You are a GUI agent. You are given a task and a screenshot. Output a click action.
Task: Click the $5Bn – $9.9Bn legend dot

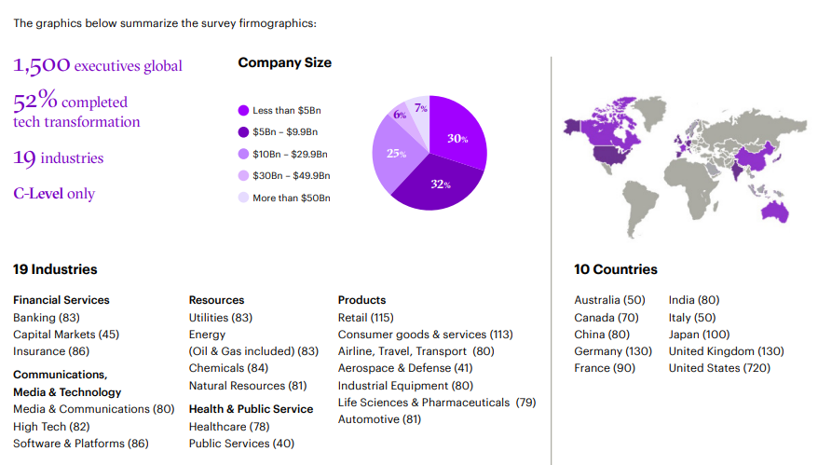pyautogui.click(x=244, y=132)
